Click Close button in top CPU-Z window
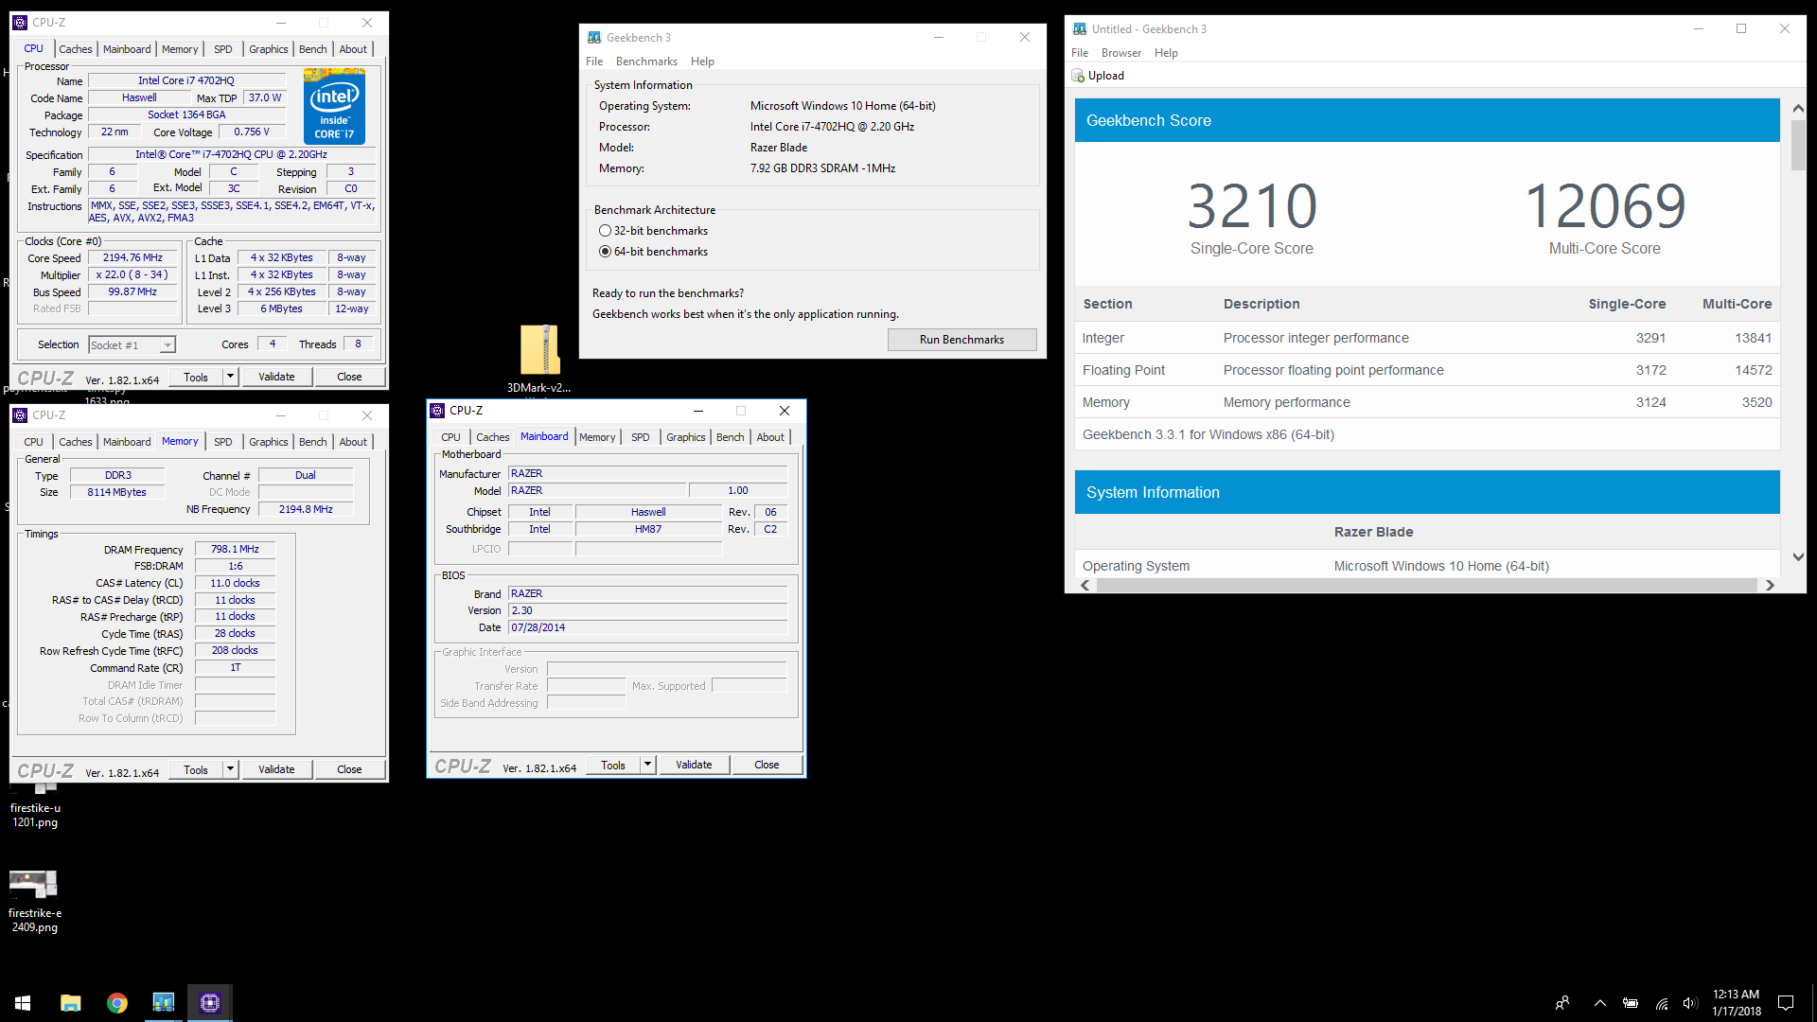This screenshot has height=1022, width=1817. (x=349, y=377)
